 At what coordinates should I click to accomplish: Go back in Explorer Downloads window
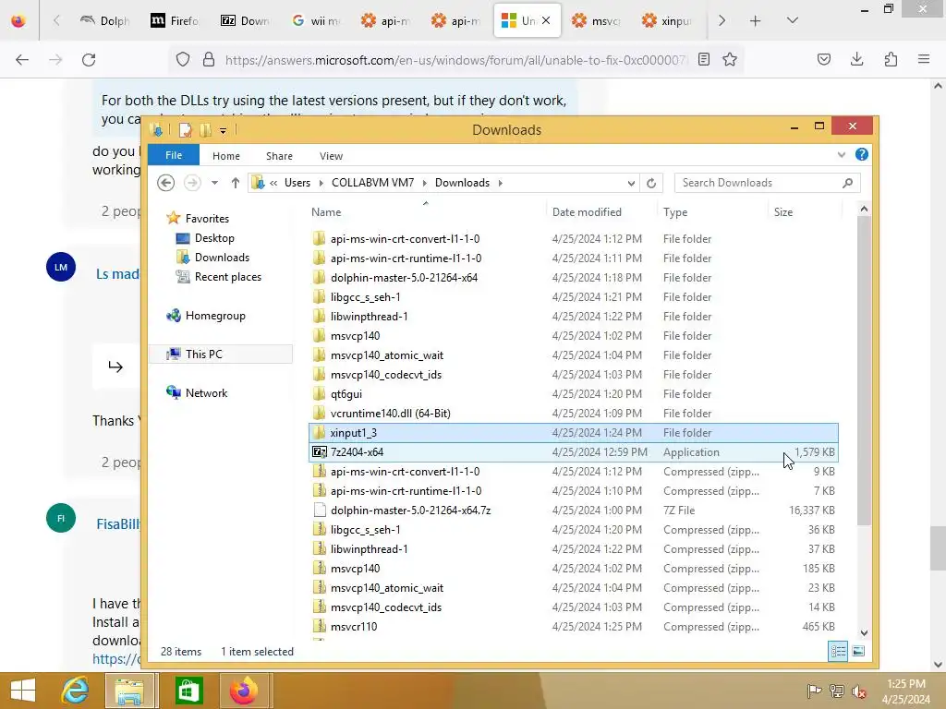pyautogui.click(x=166, y=183)
